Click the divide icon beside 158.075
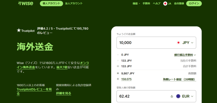This screenshot has width=217, height=103. pos(118,79)
